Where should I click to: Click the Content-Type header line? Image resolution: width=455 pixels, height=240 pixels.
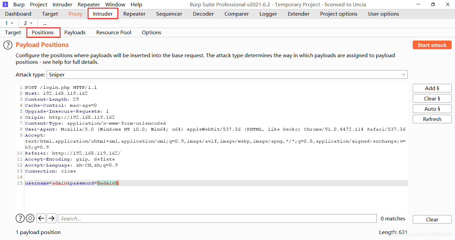[95, 123]
